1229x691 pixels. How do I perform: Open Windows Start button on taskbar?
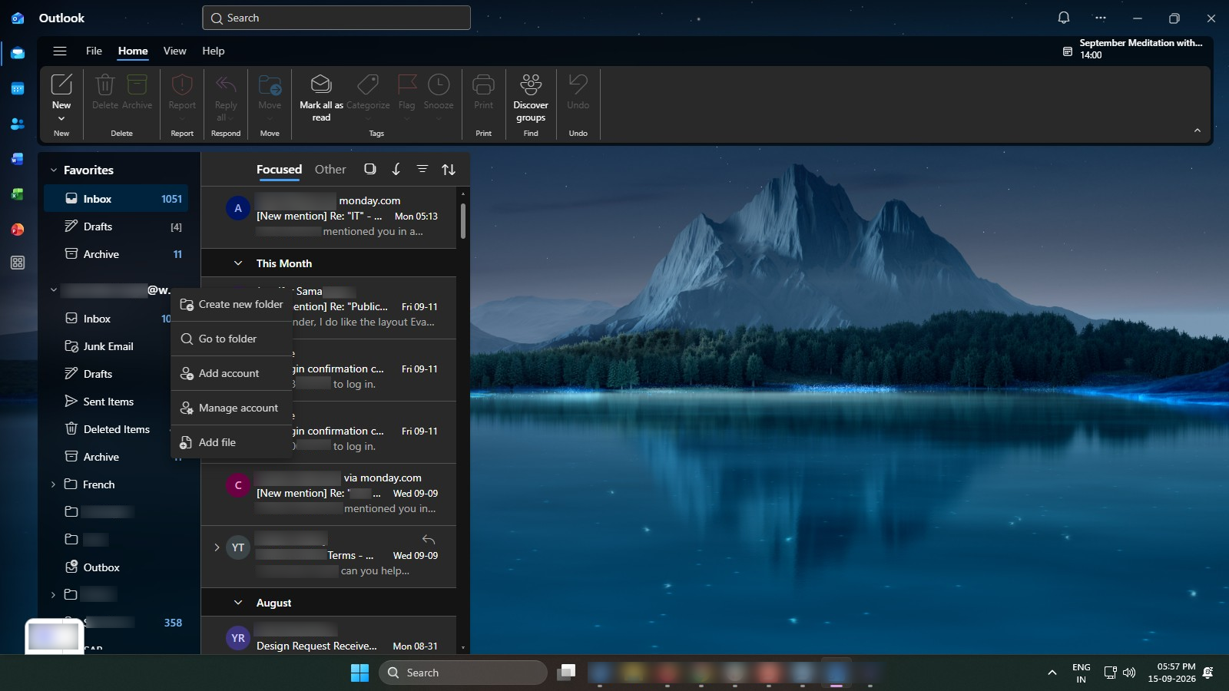click(359, 673)
